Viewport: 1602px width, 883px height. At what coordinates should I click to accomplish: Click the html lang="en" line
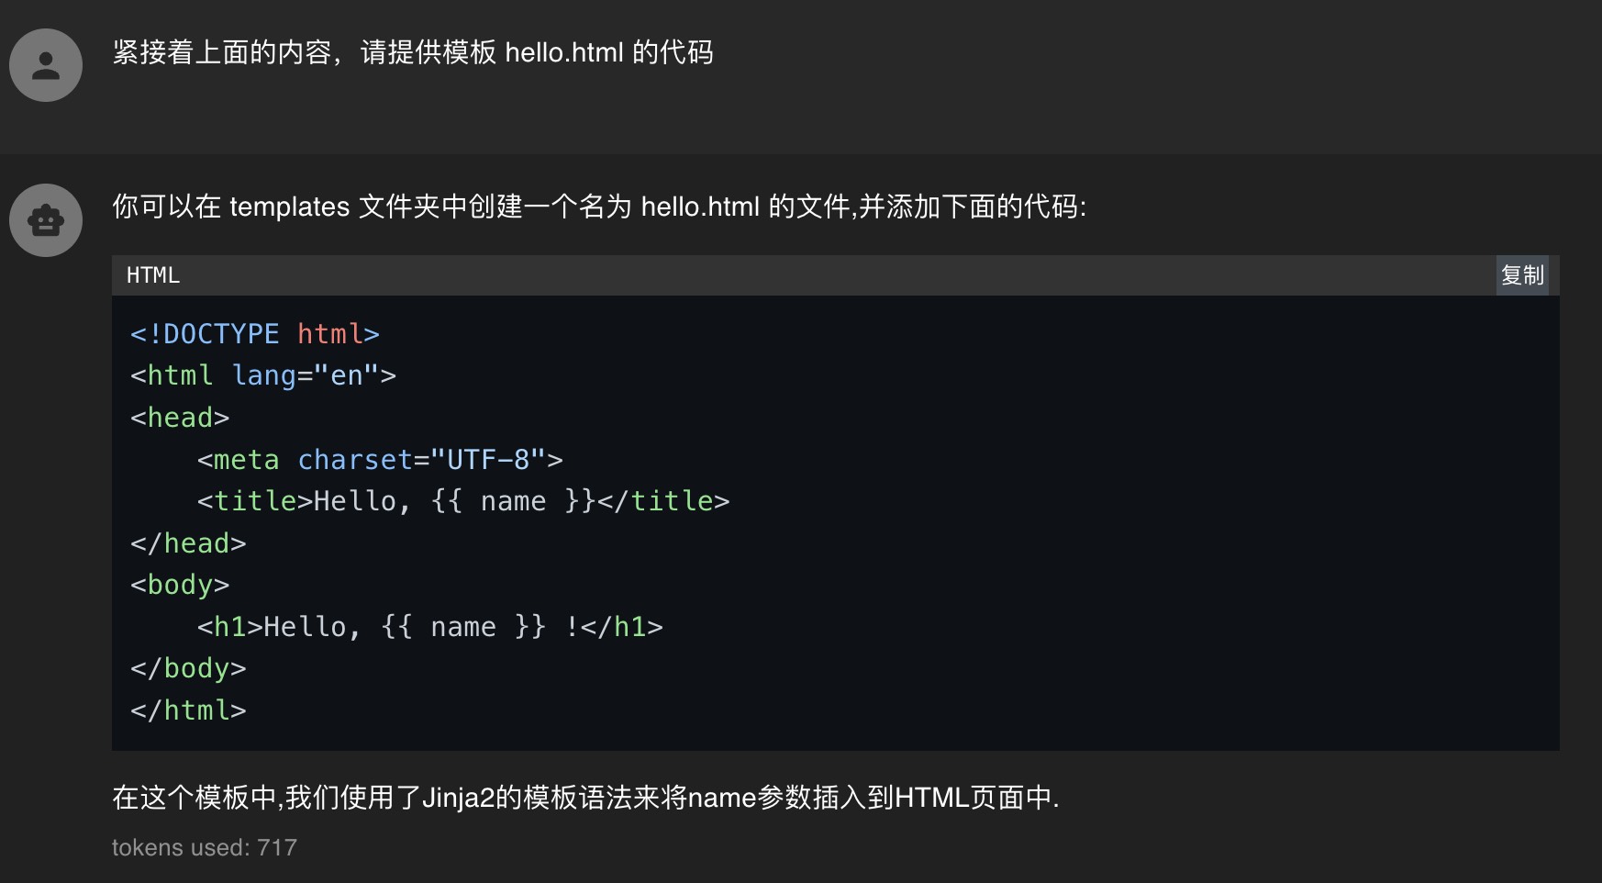click(x=263, y=375)
